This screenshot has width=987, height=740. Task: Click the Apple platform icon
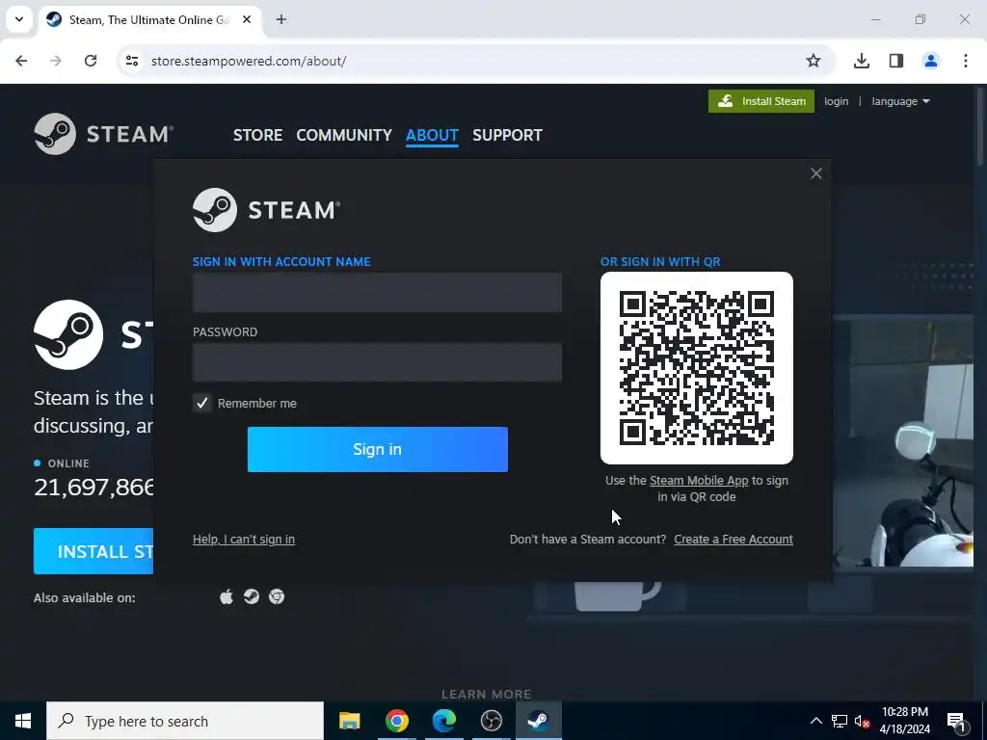click(x=227, y=596)
